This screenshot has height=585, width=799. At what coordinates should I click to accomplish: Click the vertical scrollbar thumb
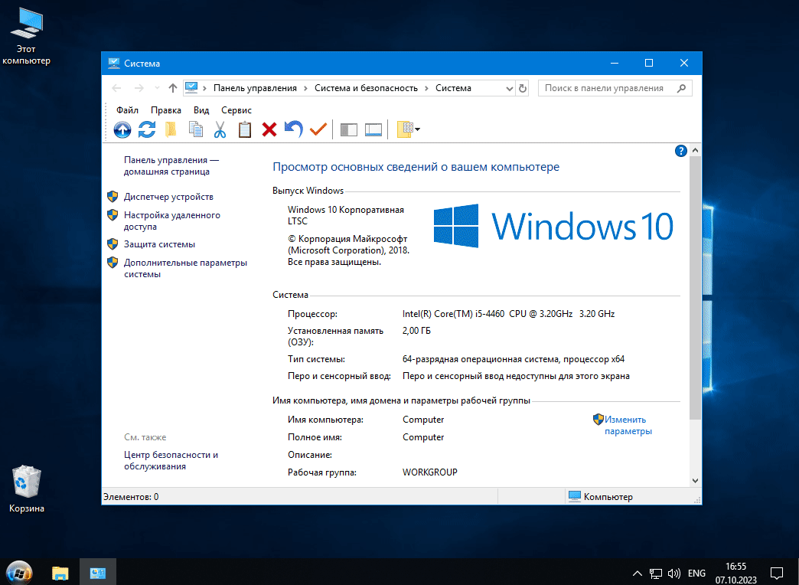(x=695, y=288)
